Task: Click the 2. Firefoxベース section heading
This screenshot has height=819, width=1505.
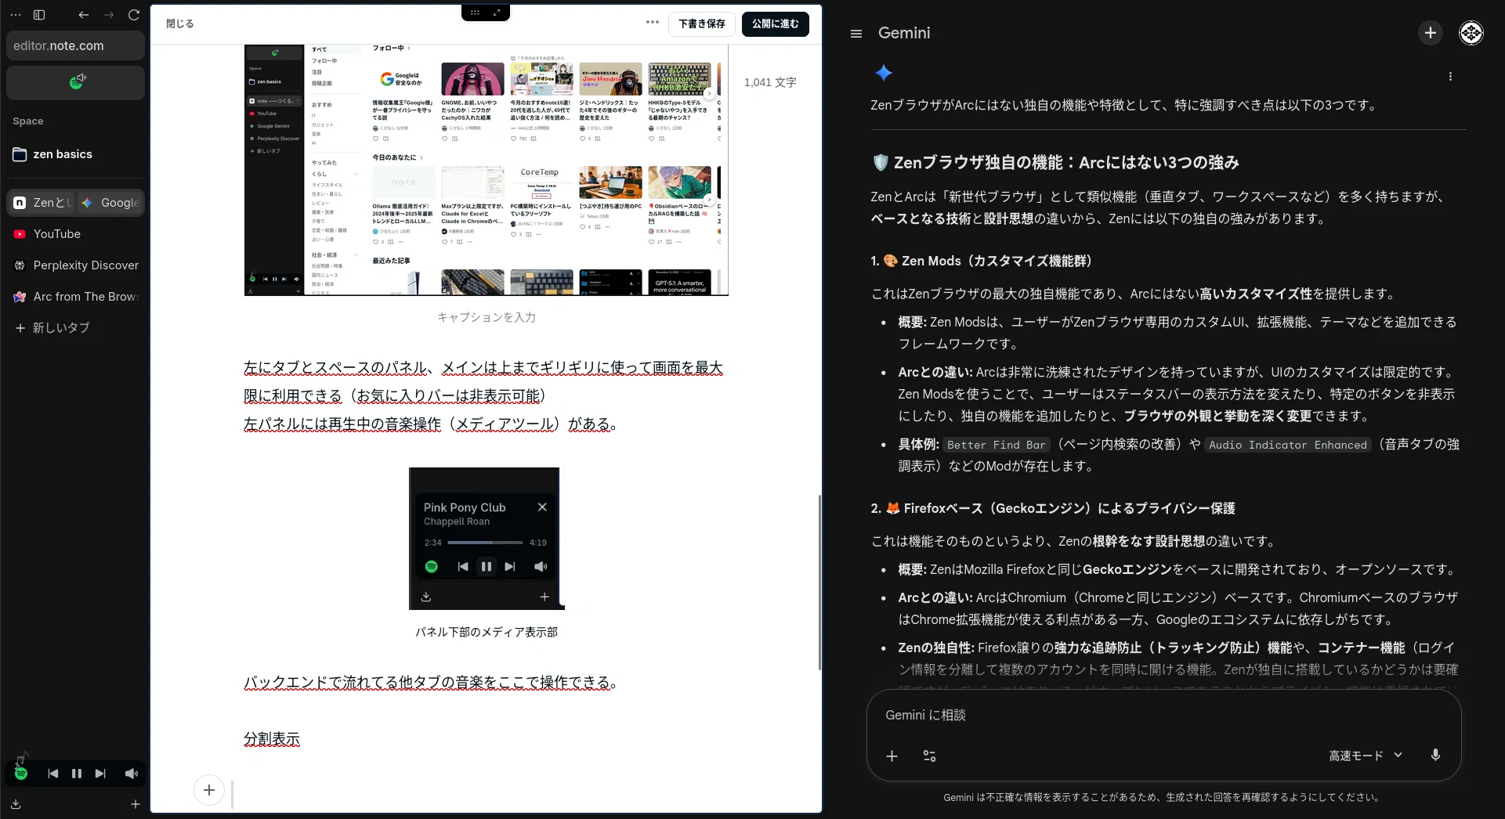Action: tap(1052, 508)
